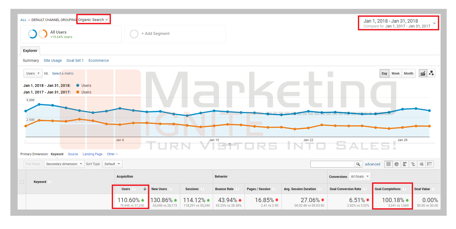Image resolution: width=456 pixels, height=229 pixels.
Task: Click into the table search field
Action: (x=332, y=164)
